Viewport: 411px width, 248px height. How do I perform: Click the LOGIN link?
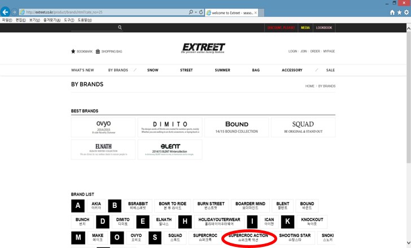[x=293, y=51]
